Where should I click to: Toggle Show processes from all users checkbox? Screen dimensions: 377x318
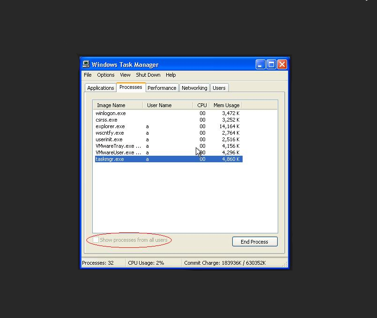96,240
